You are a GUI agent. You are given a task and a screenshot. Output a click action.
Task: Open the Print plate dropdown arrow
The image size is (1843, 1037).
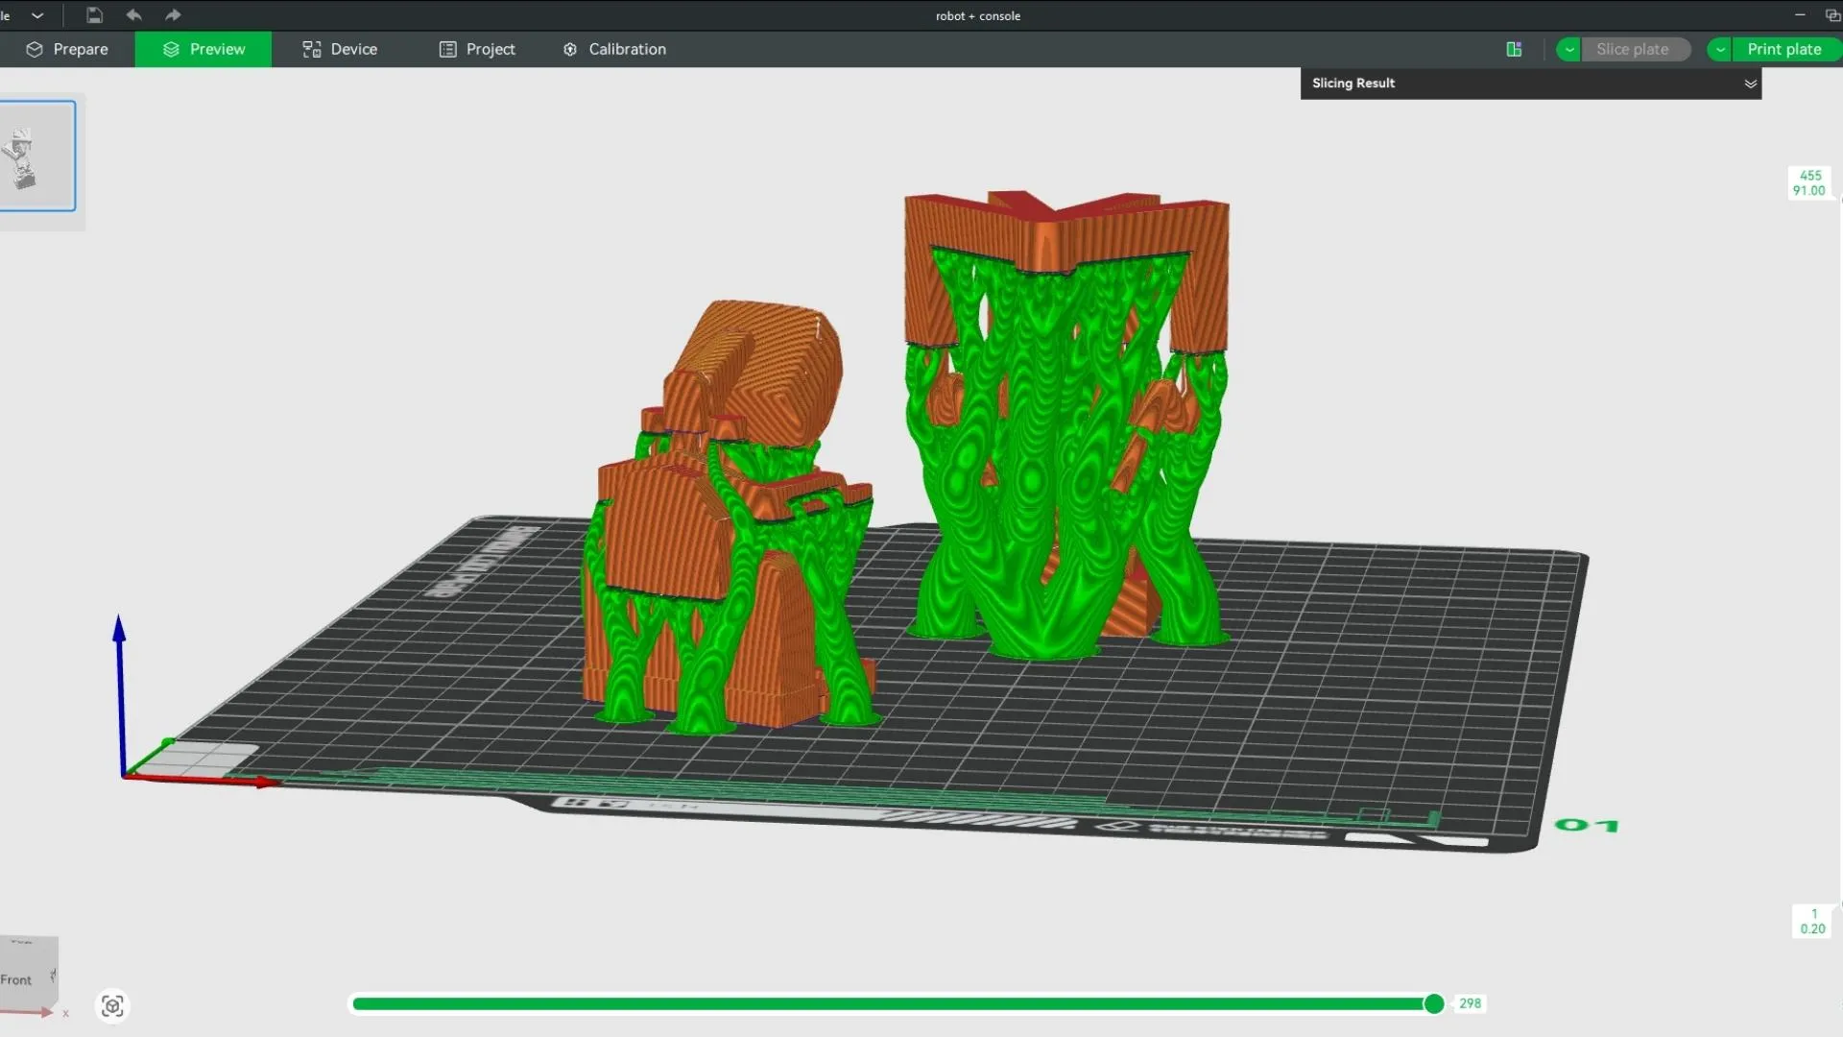[x=1720, y=49]
